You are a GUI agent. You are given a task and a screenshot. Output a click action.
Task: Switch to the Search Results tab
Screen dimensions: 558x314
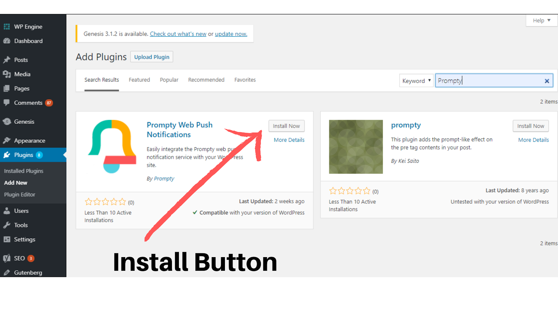pos(101,80)
